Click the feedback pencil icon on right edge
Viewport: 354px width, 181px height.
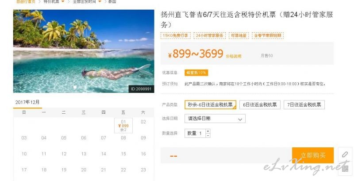(345, 154)
